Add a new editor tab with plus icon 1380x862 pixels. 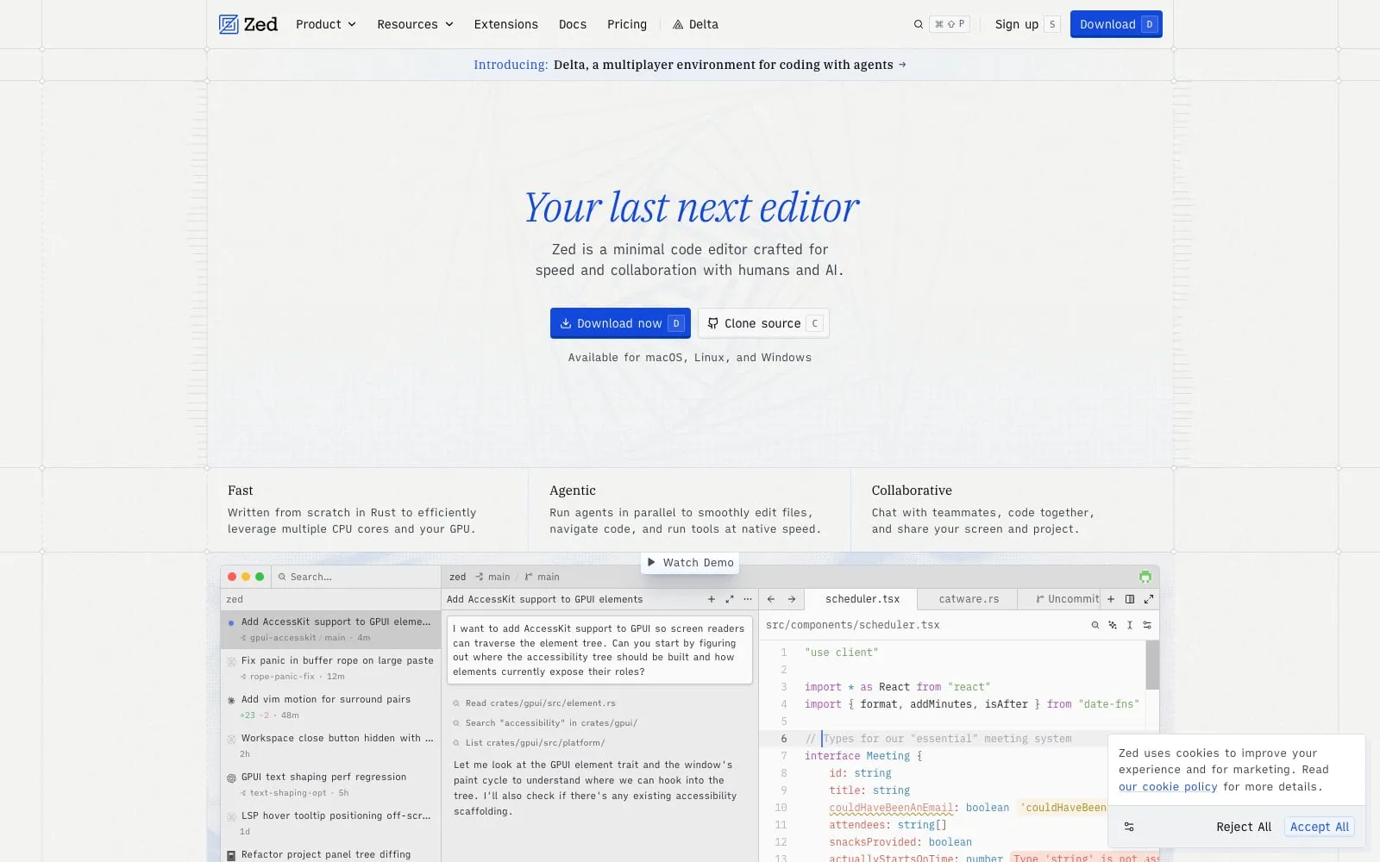click(1111, 599)
